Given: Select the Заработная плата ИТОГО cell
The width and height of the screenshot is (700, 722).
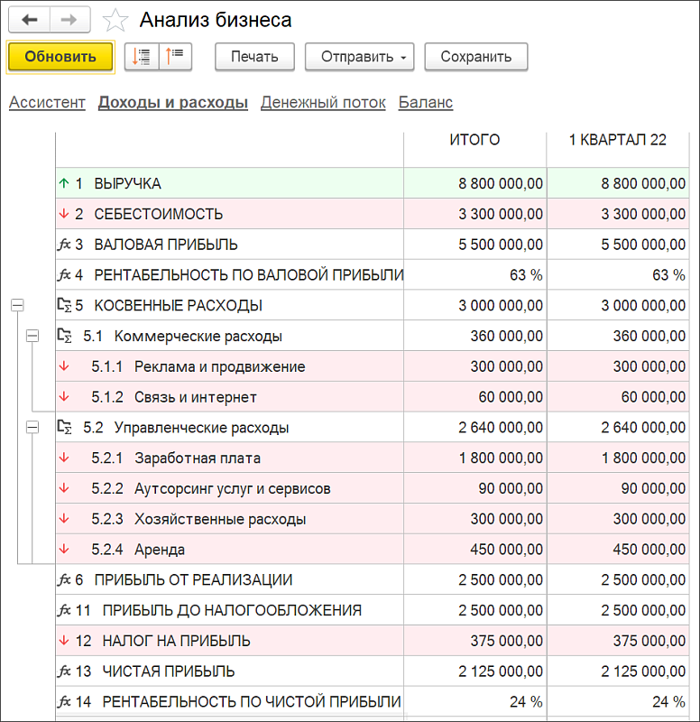Looking at the screenshot, I should point(474,458).
